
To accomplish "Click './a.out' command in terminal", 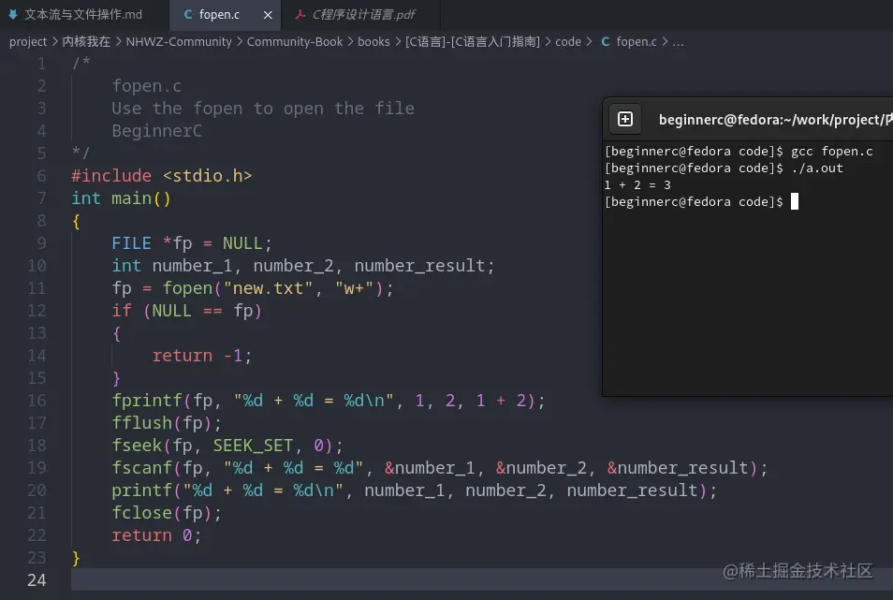I will (x=816, y=168).
